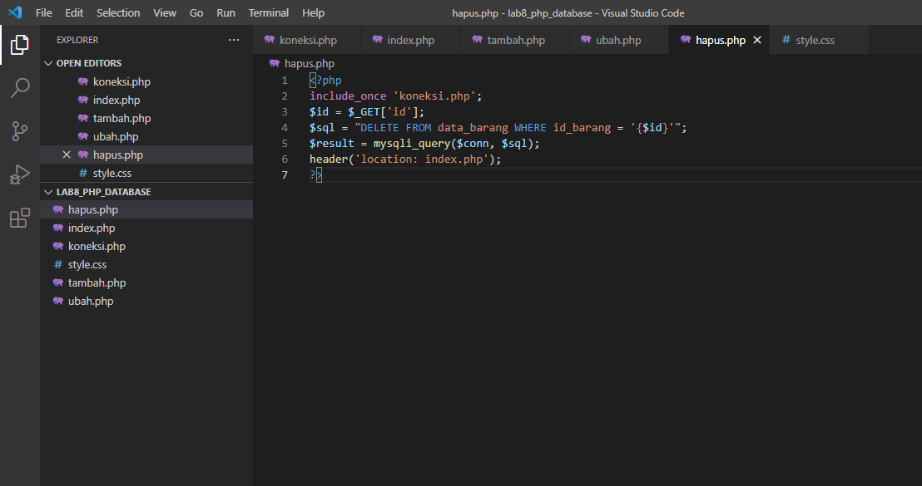The image size is (922, 486).
Task: Open the Explorer More Actions menu
Action: (234, 39)
